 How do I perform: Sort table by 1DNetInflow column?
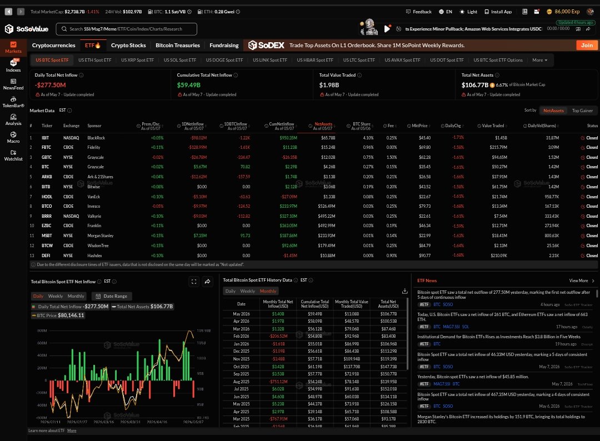(x=192, y=126)
